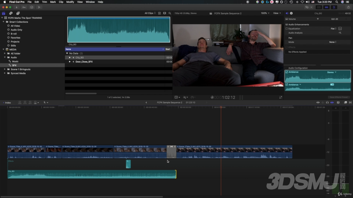Open the Equalization Flat preset dropdown
The width and height of the screenshot is (353, 198).
coord(334,29)
